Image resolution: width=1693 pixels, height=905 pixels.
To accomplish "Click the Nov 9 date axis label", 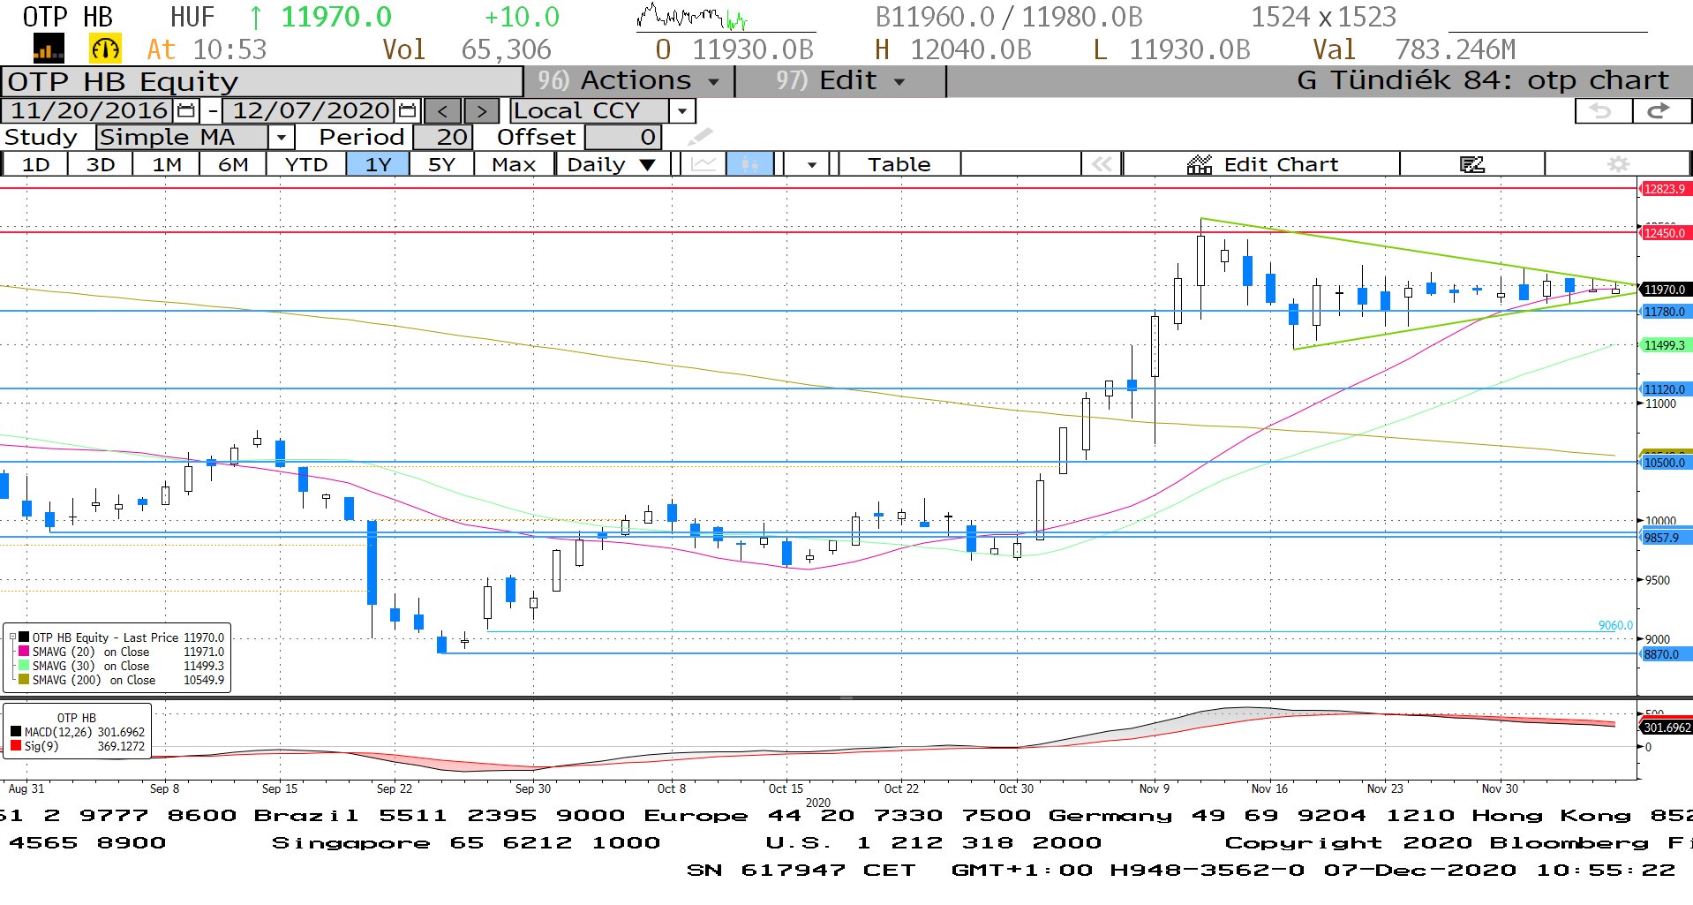I will point(1154,788).
